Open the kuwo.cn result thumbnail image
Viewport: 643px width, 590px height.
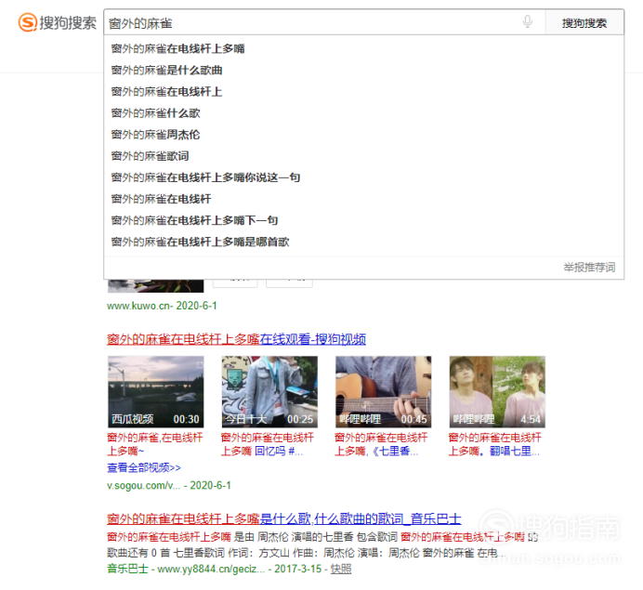click(155, 286)
